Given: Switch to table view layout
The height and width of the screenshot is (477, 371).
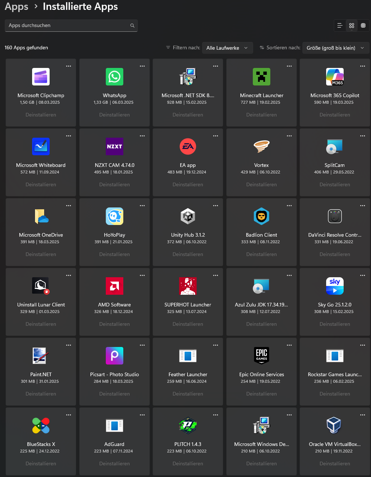Looking at the screenshot, I should (x=363, y=26).
